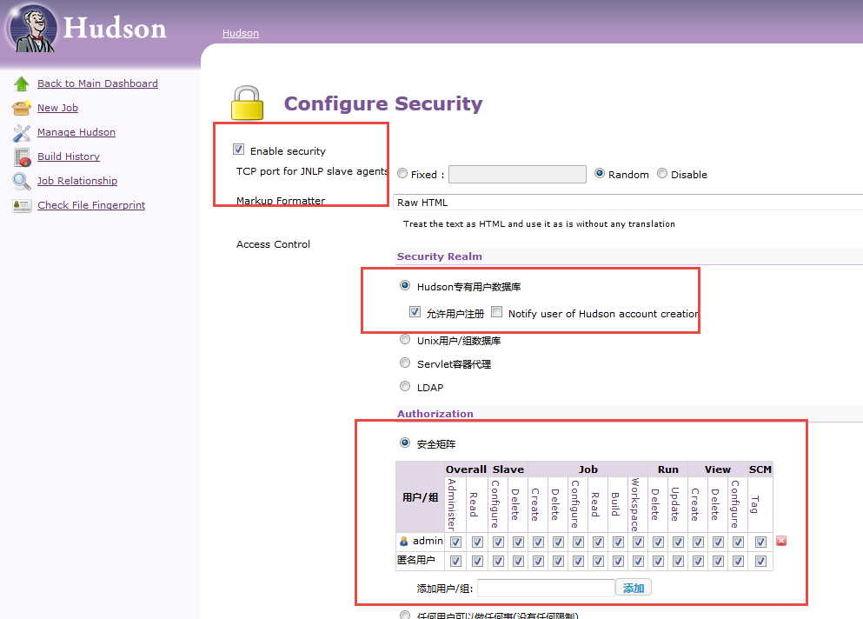This screenshot has height=619, width=863.
Task: Select Hudson专有用户数据库 security realm radio
Action: pos(405,285)
